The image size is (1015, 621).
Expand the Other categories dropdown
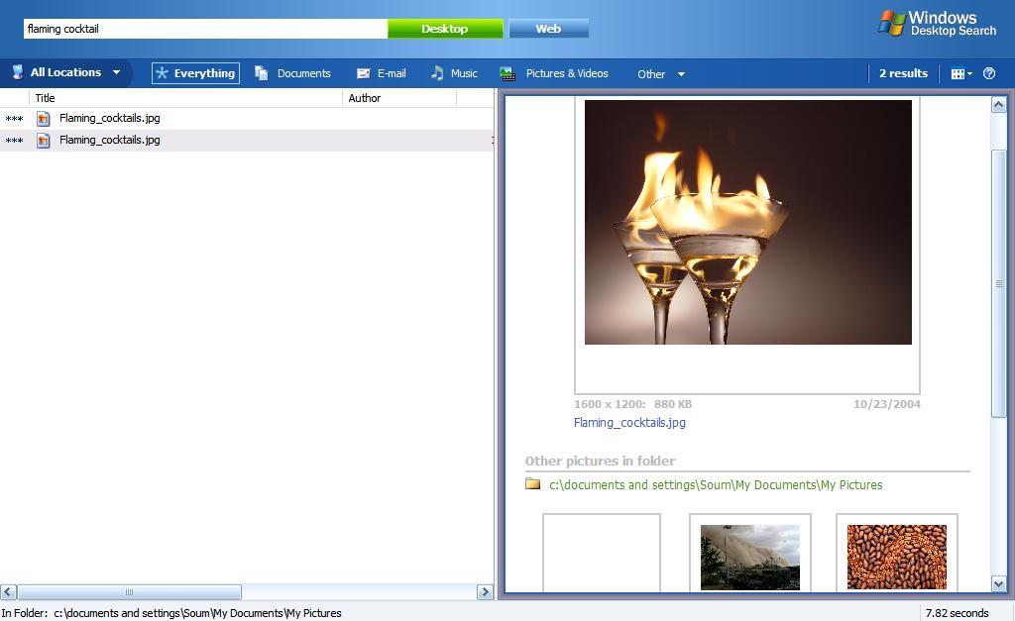[x=660, y=73]
